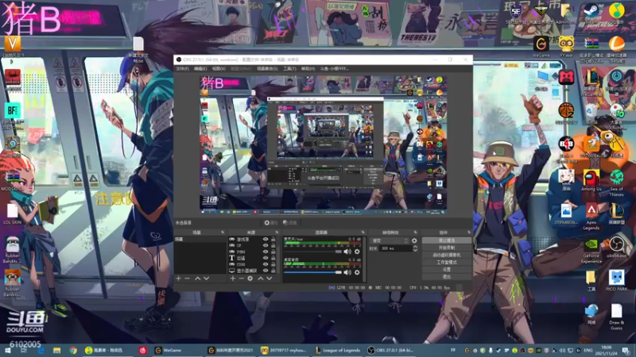636x357 pixels.
Task: Start the virtual camera
Action: pos(447,255)
